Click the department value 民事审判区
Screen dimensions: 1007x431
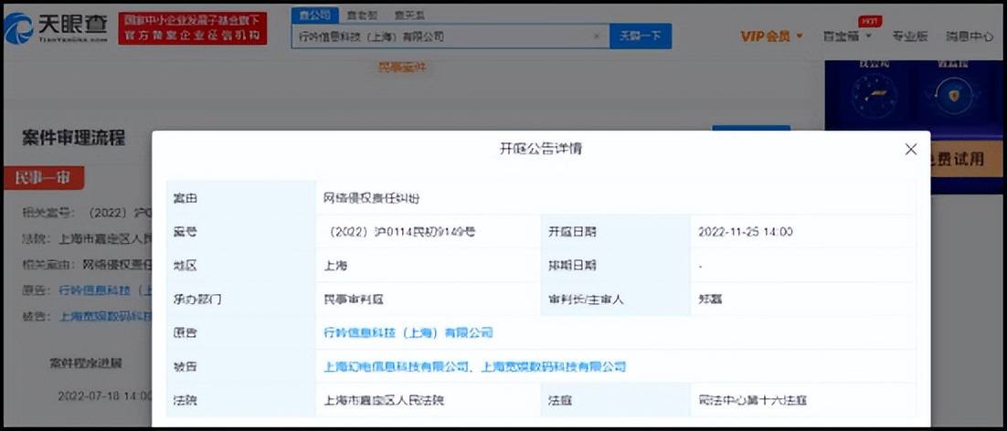pos(354,299)
